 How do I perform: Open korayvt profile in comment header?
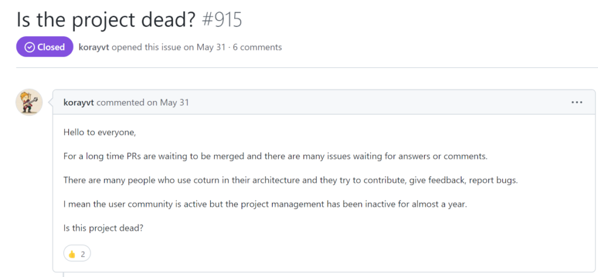(x=79, y=103)
